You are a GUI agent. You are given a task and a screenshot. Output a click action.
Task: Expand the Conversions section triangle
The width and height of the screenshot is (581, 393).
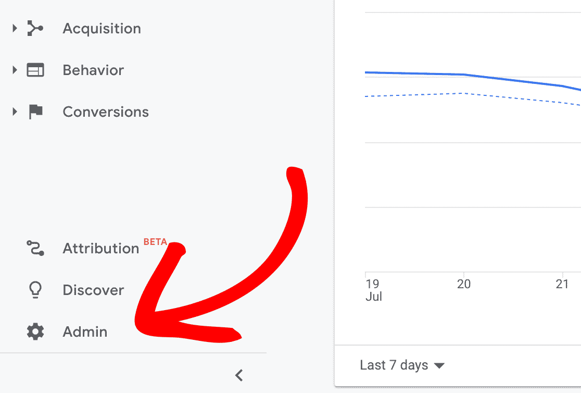point(15,112)
